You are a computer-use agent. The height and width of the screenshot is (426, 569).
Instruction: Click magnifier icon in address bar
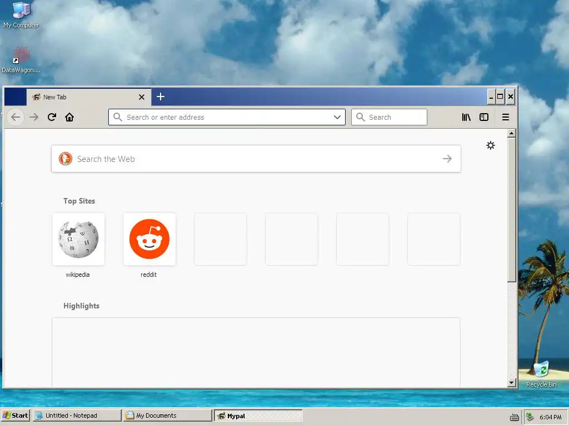tap(118, 117)
